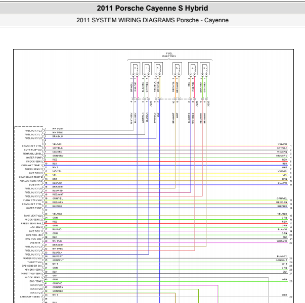Click the 'FUEL INJ CYL 6' label at pin 16
This screenshot has height=303, width=305.
coord(33,188)
